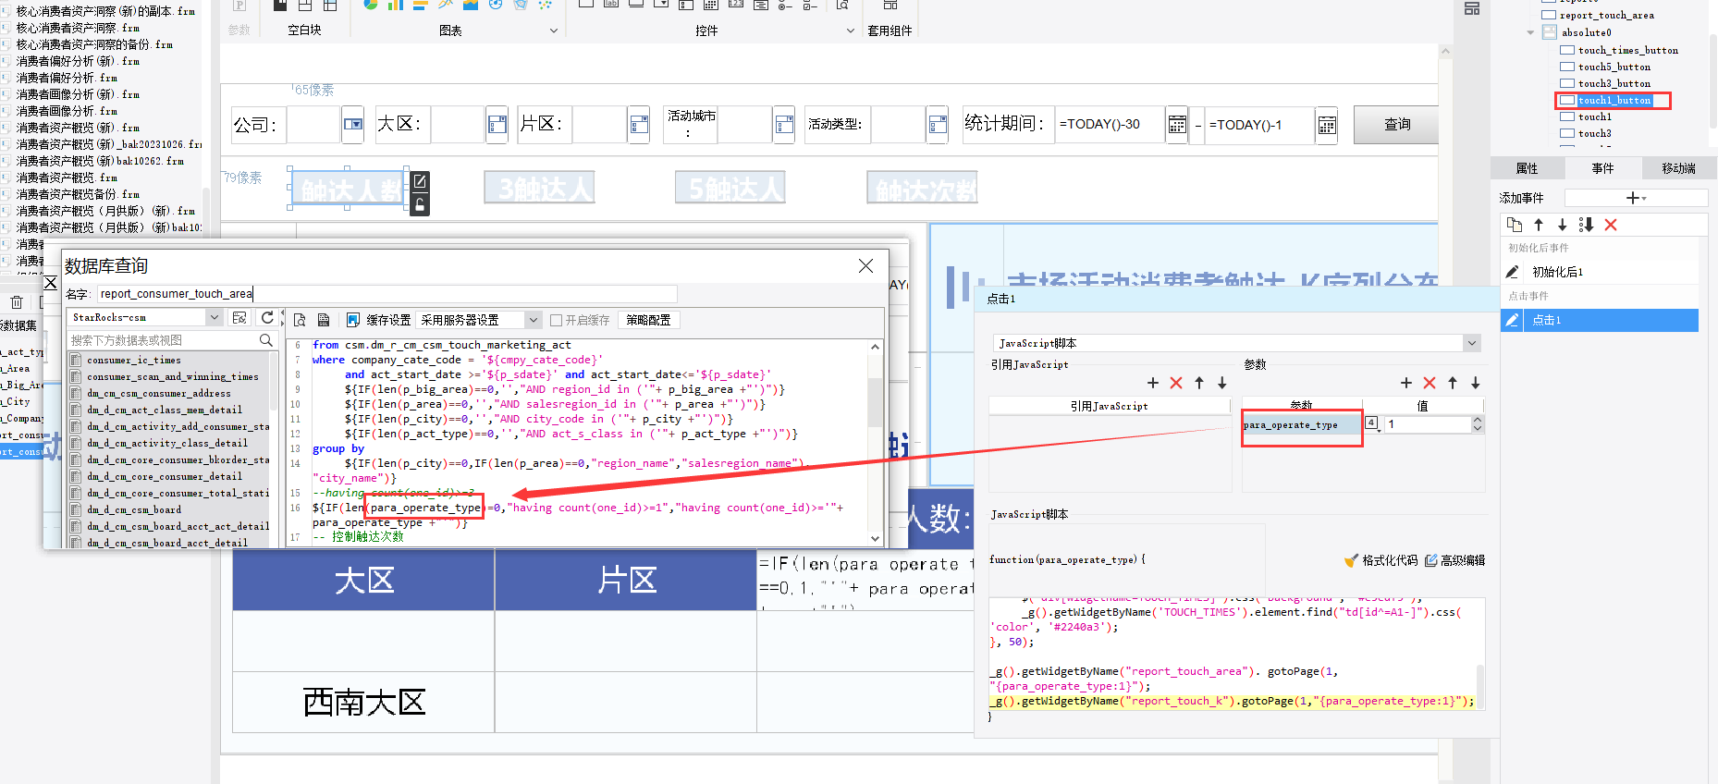Viewport: 1718px width, 784px height.
Task: Open the calendar for the =TODAY()-30 date field
Action: [1177, 125]
